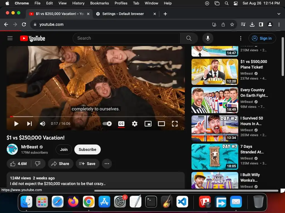Screen dimensions: 285x213
Task: Open Chrome three-dot menu
Action: [279, 24]
